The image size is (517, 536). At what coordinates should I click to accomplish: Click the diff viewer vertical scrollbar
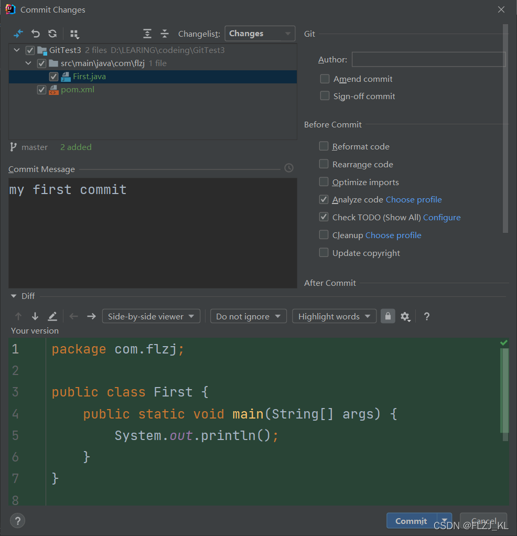tap(504, 394)
